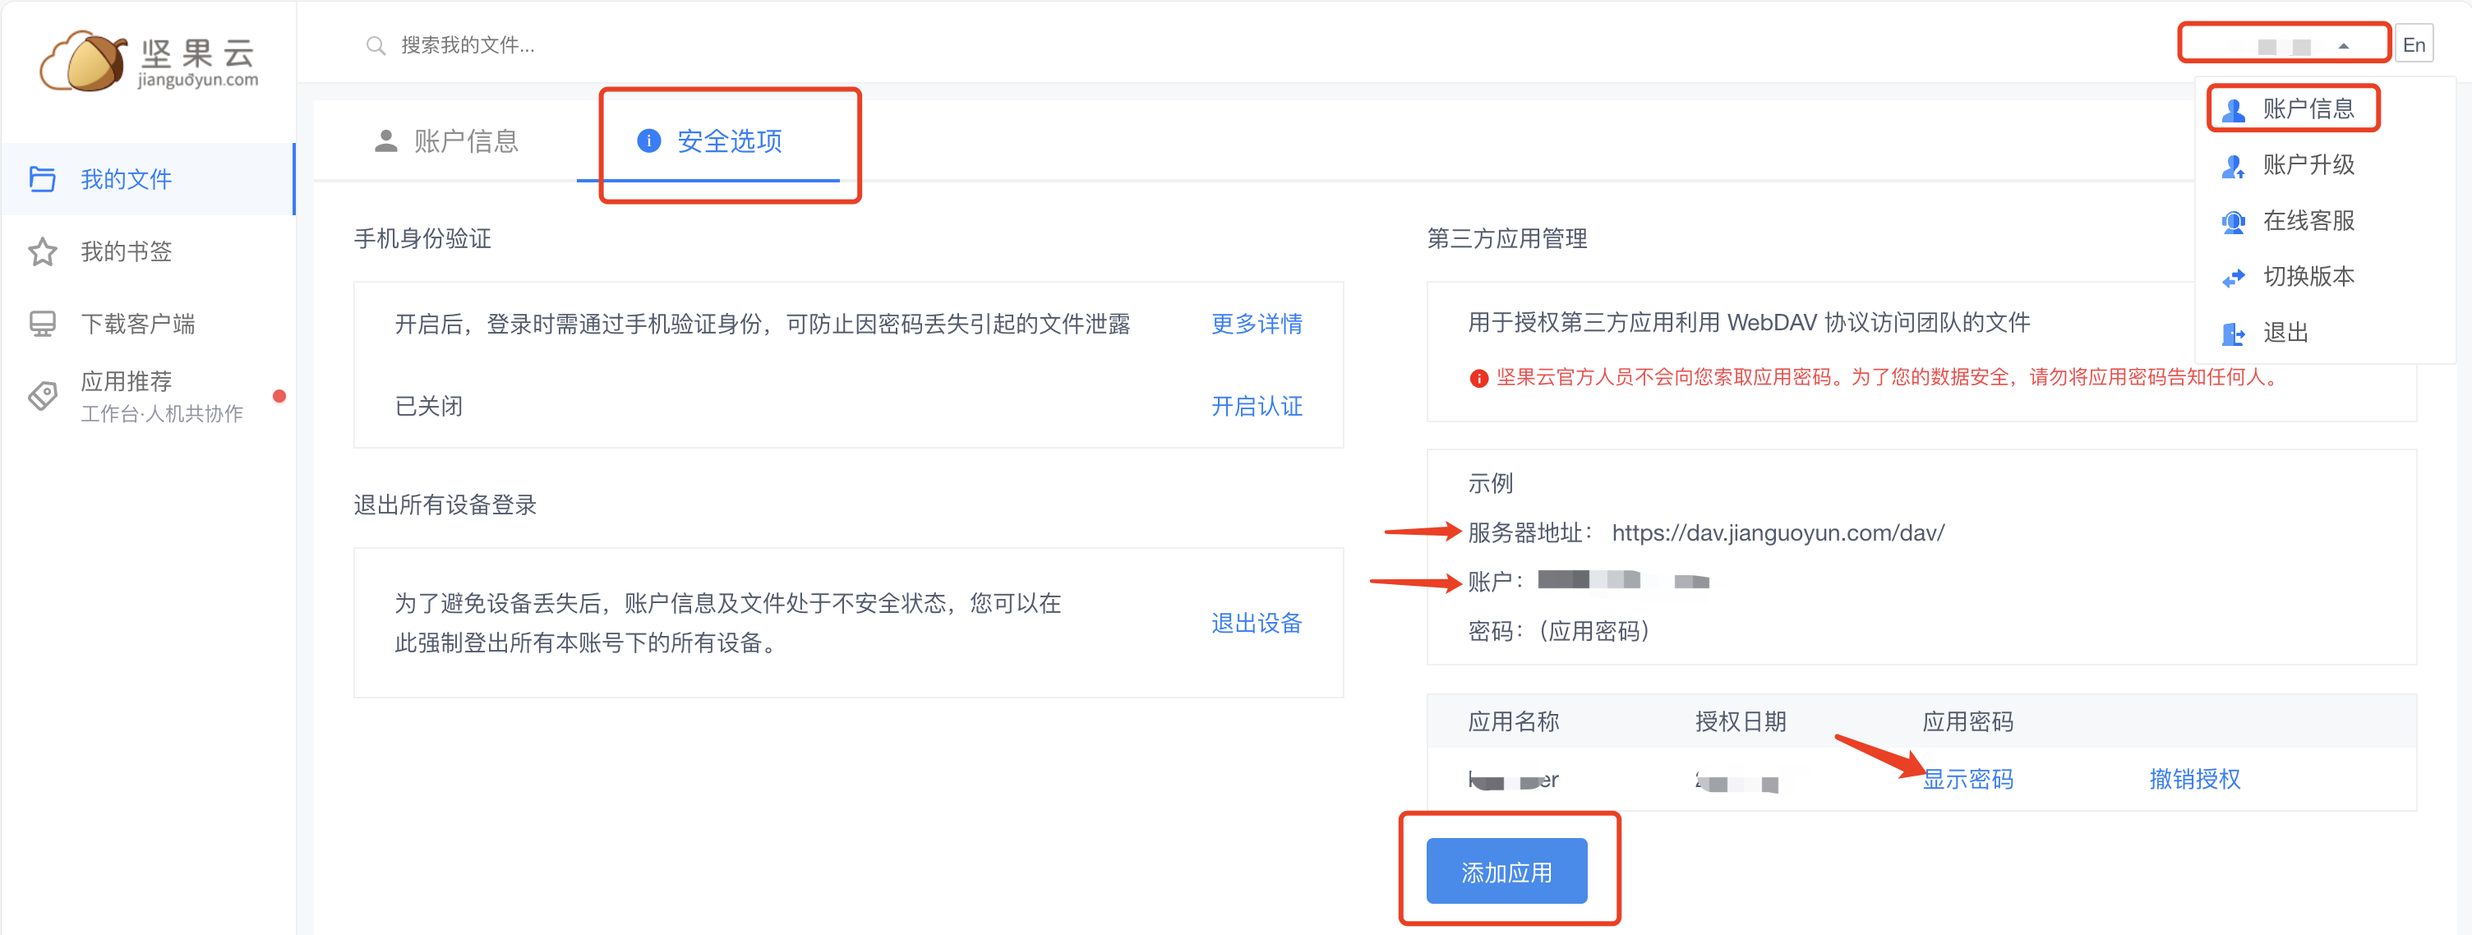Click the folder icon for 我的文件
The width and height of the screenshot is (2472, 935).
coord(42,179)
